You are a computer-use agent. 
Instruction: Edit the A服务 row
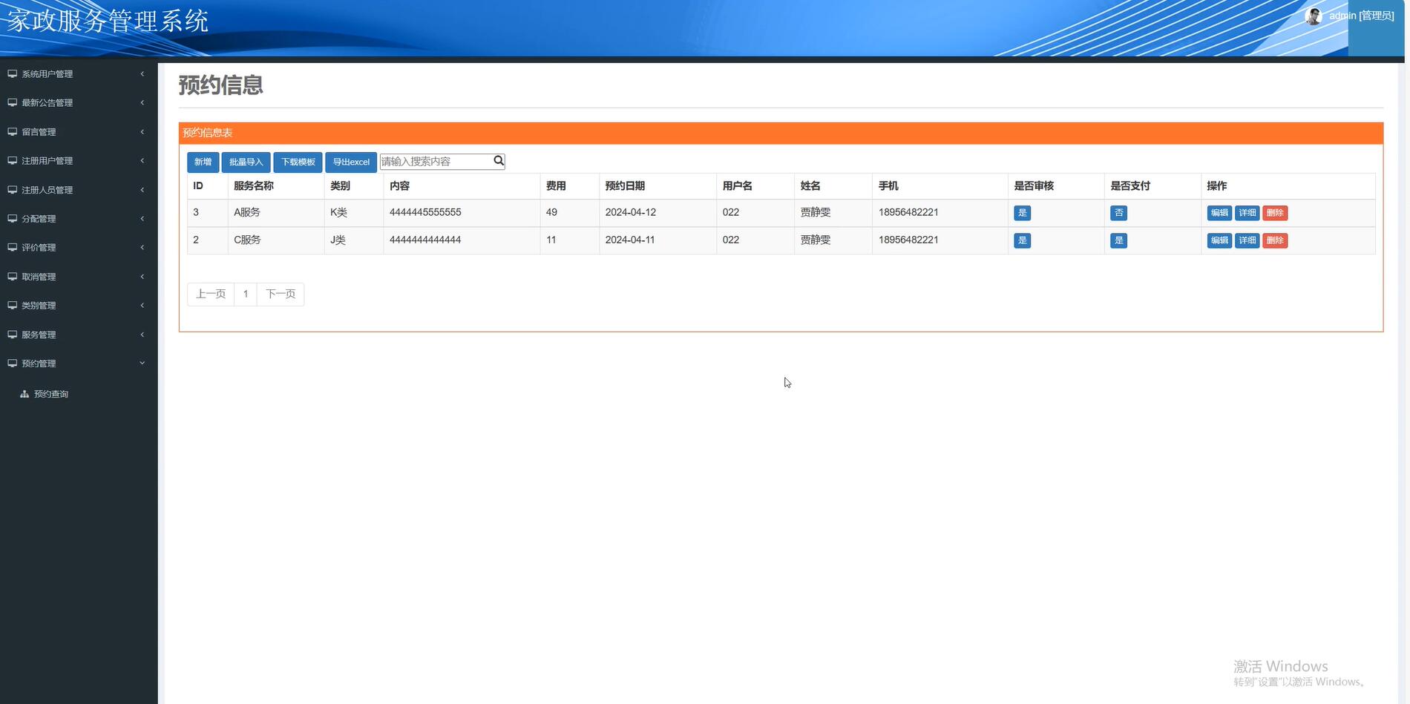(1219, 213)
